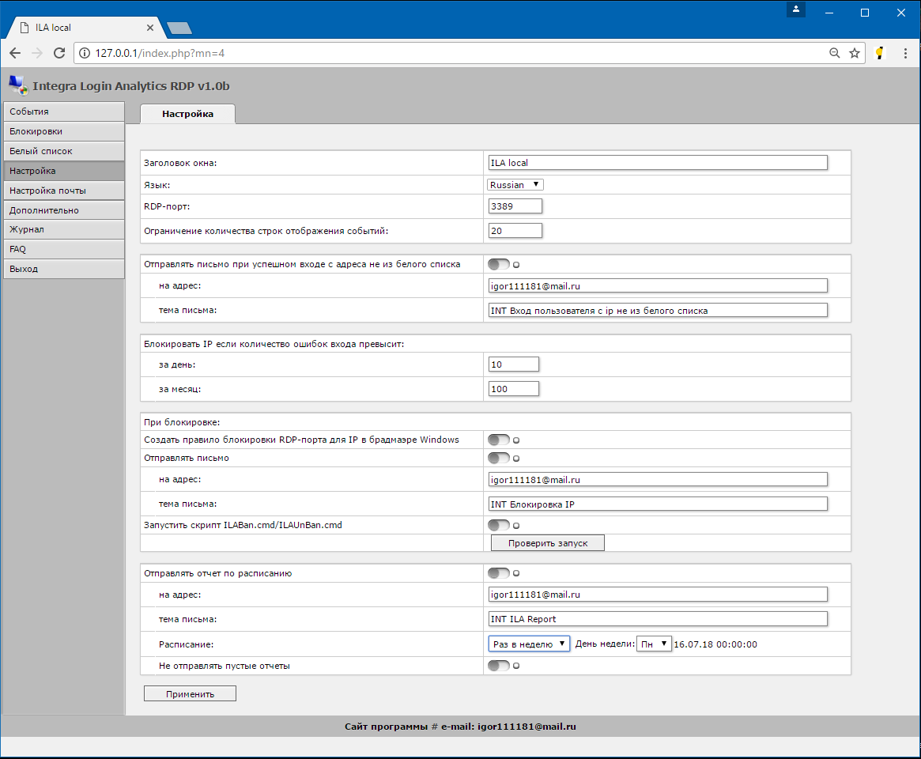
Task: Click 'Выход' to log out
Action: (x=63, y=269)
